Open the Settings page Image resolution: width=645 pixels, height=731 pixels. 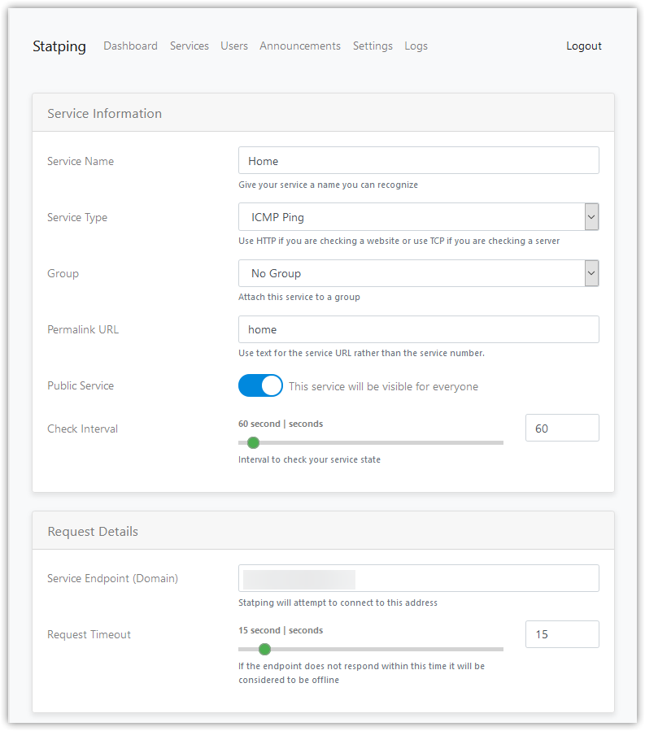point(373,46)
